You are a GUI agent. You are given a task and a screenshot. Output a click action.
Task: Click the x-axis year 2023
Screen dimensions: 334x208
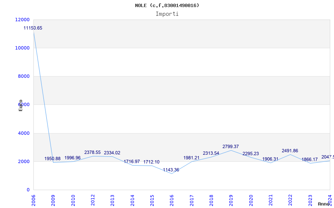point(310,201)
